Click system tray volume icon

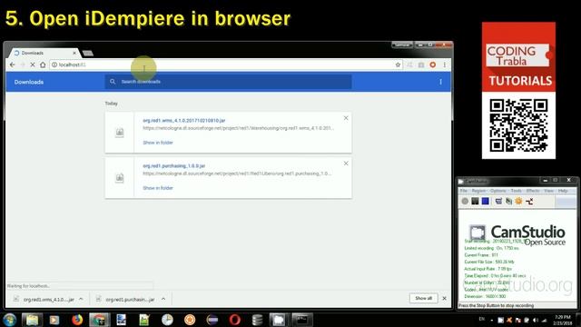pos(536,320)
